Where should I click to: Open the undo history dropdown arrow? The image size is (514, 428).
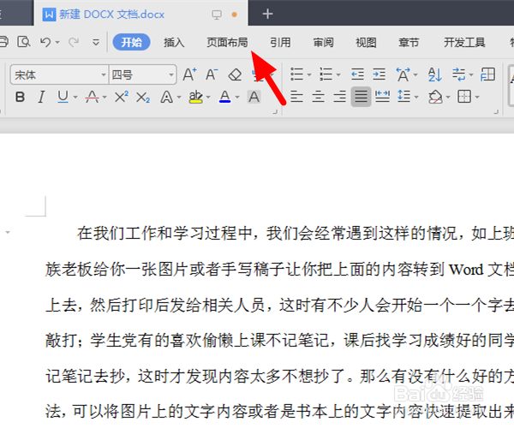[x=57, y=43]
